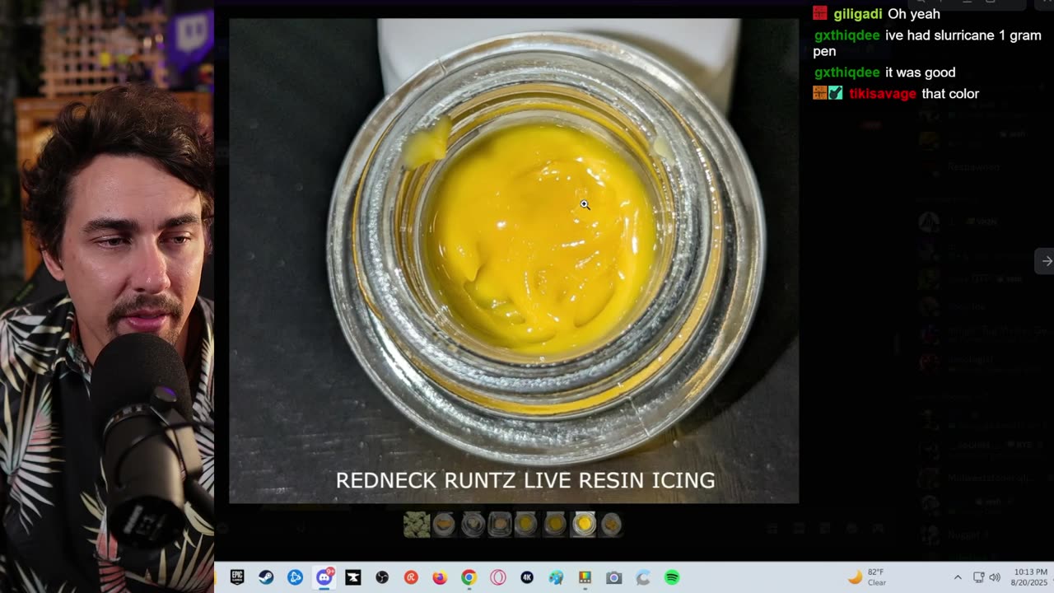Click the REDNECK RUNTZ LIVE RESIN ICING caption
The width and height of the screenshot is (1054, 593).
[525, 480]
